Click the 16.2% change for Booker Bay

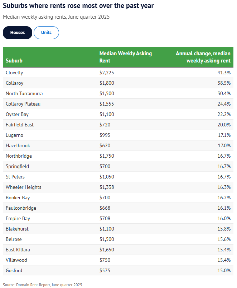[224, 198]
